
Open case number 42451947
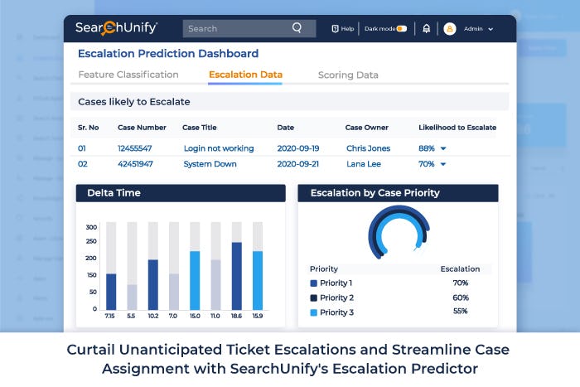(x=135, y=164)
